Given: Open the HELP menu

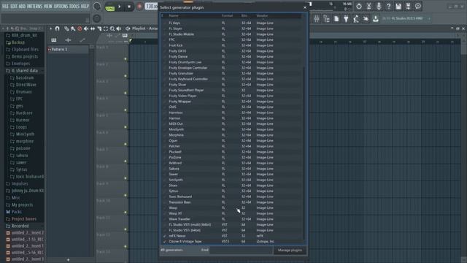Looking at the screenshot, I should click(x=85, y=7).
